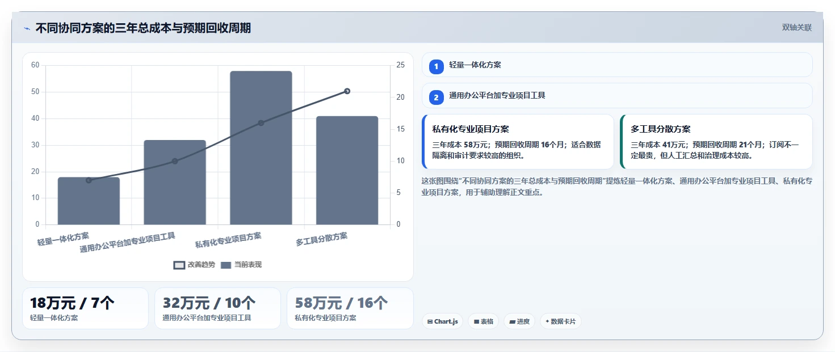Click the blue number 2 badge
The image size is (835, 352).
pos(436,97)
